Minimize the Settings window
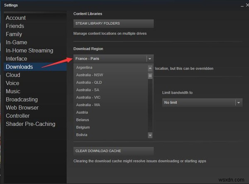Image resolution: width=249 pixels, height=184 pixels. pyautogui.click(x=242, y=5)
